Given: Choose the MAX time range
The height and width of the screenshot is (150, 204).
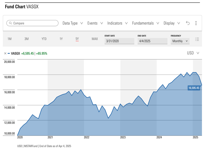Looking at the screenshot, I should click(95, 39).
